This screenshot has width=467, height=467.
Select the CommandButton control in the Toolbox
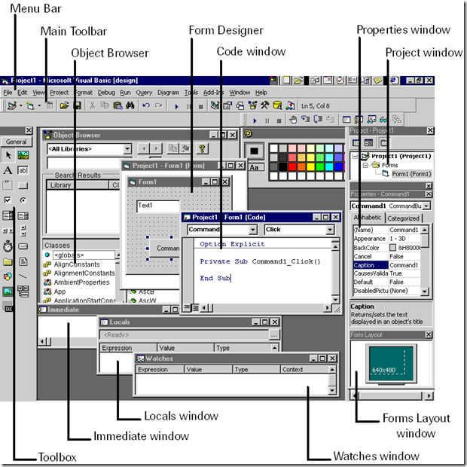point(23,186)
